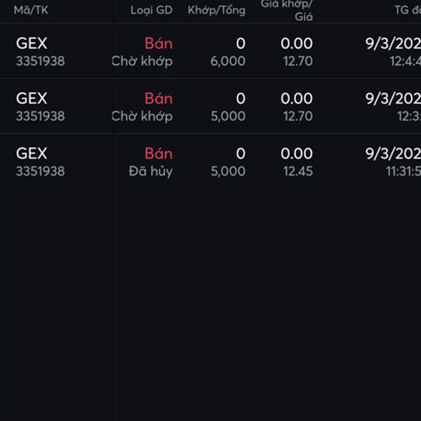This screenshot has width=421, height=421.
Task: Tap the 11:31 timestamp of the cancelled order
Action: coord(403,171)
